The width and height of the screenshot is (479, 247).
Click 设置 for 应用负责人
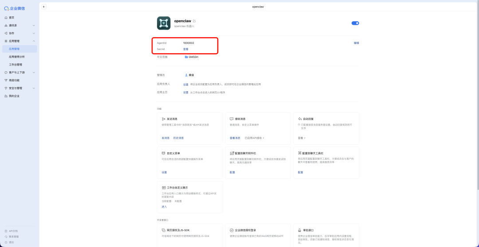point(186,84)
